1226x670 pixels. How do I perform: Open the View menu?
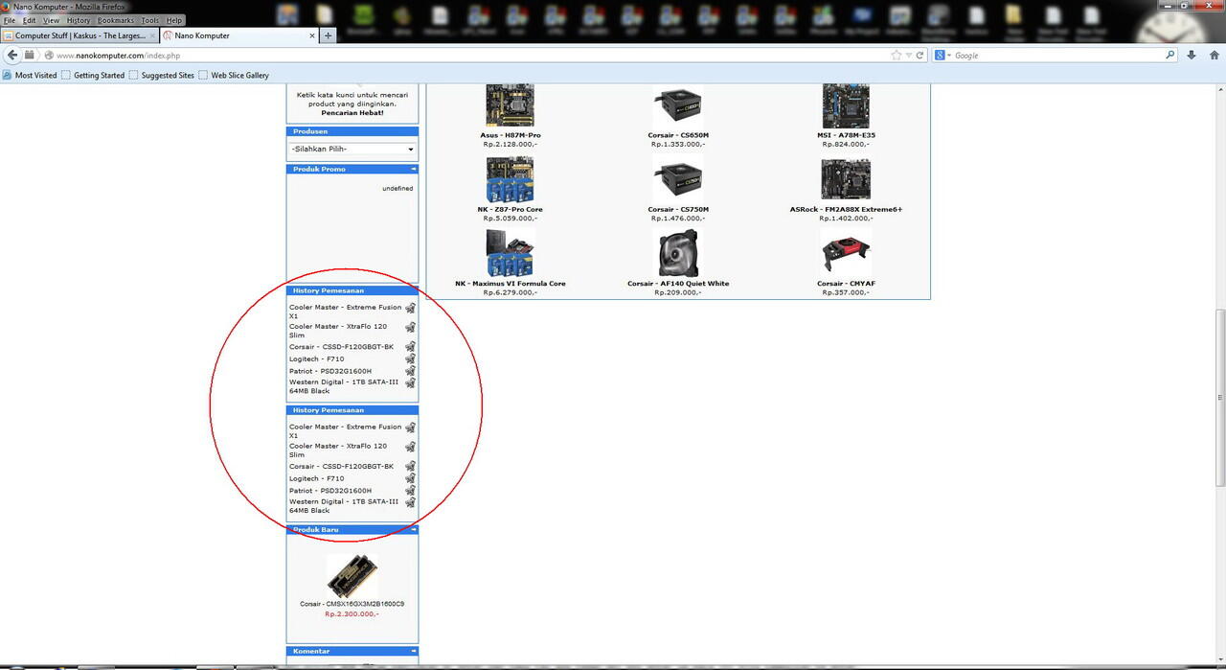pyautogui.click(x=52, y=20)
